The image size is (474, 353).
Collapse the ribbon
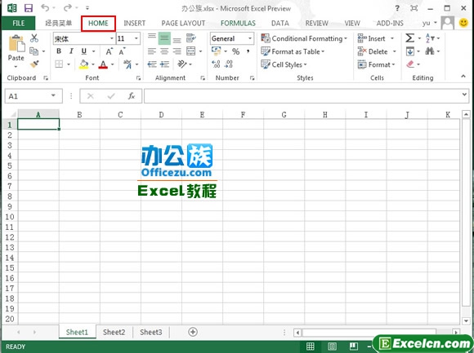coord(463,77)
